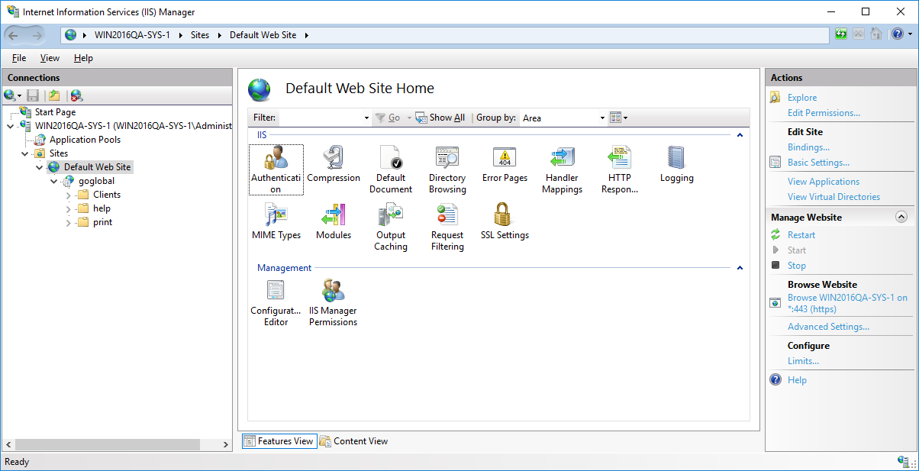
Task: Switch to Features View tab
Action: [279, 441]
